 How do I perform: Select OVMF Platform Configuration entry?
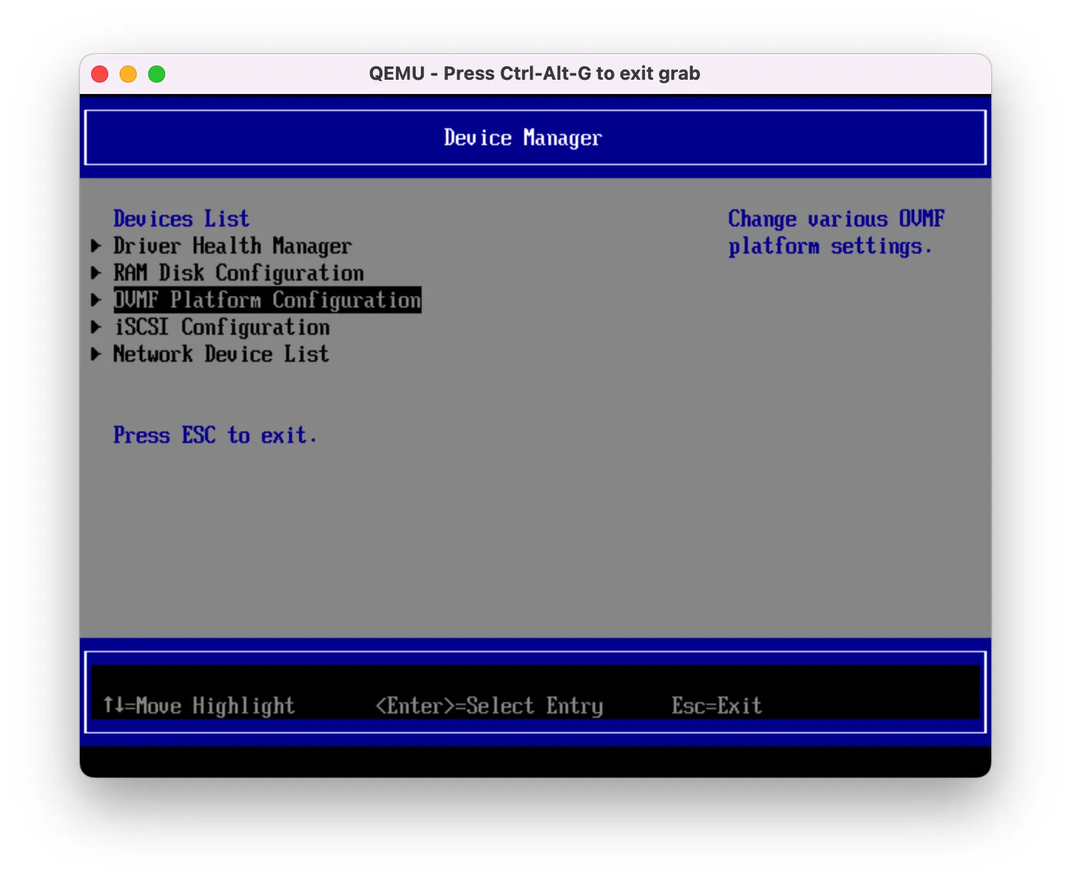pos(267,300)
